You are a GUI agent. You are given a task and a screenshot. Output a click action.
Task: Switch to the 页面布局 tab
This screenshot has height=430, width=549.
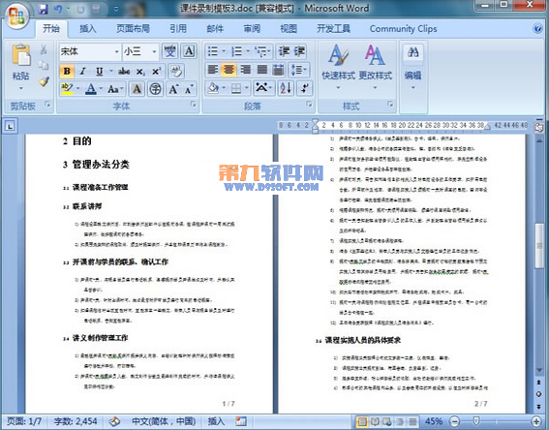[x=133, y=29]
